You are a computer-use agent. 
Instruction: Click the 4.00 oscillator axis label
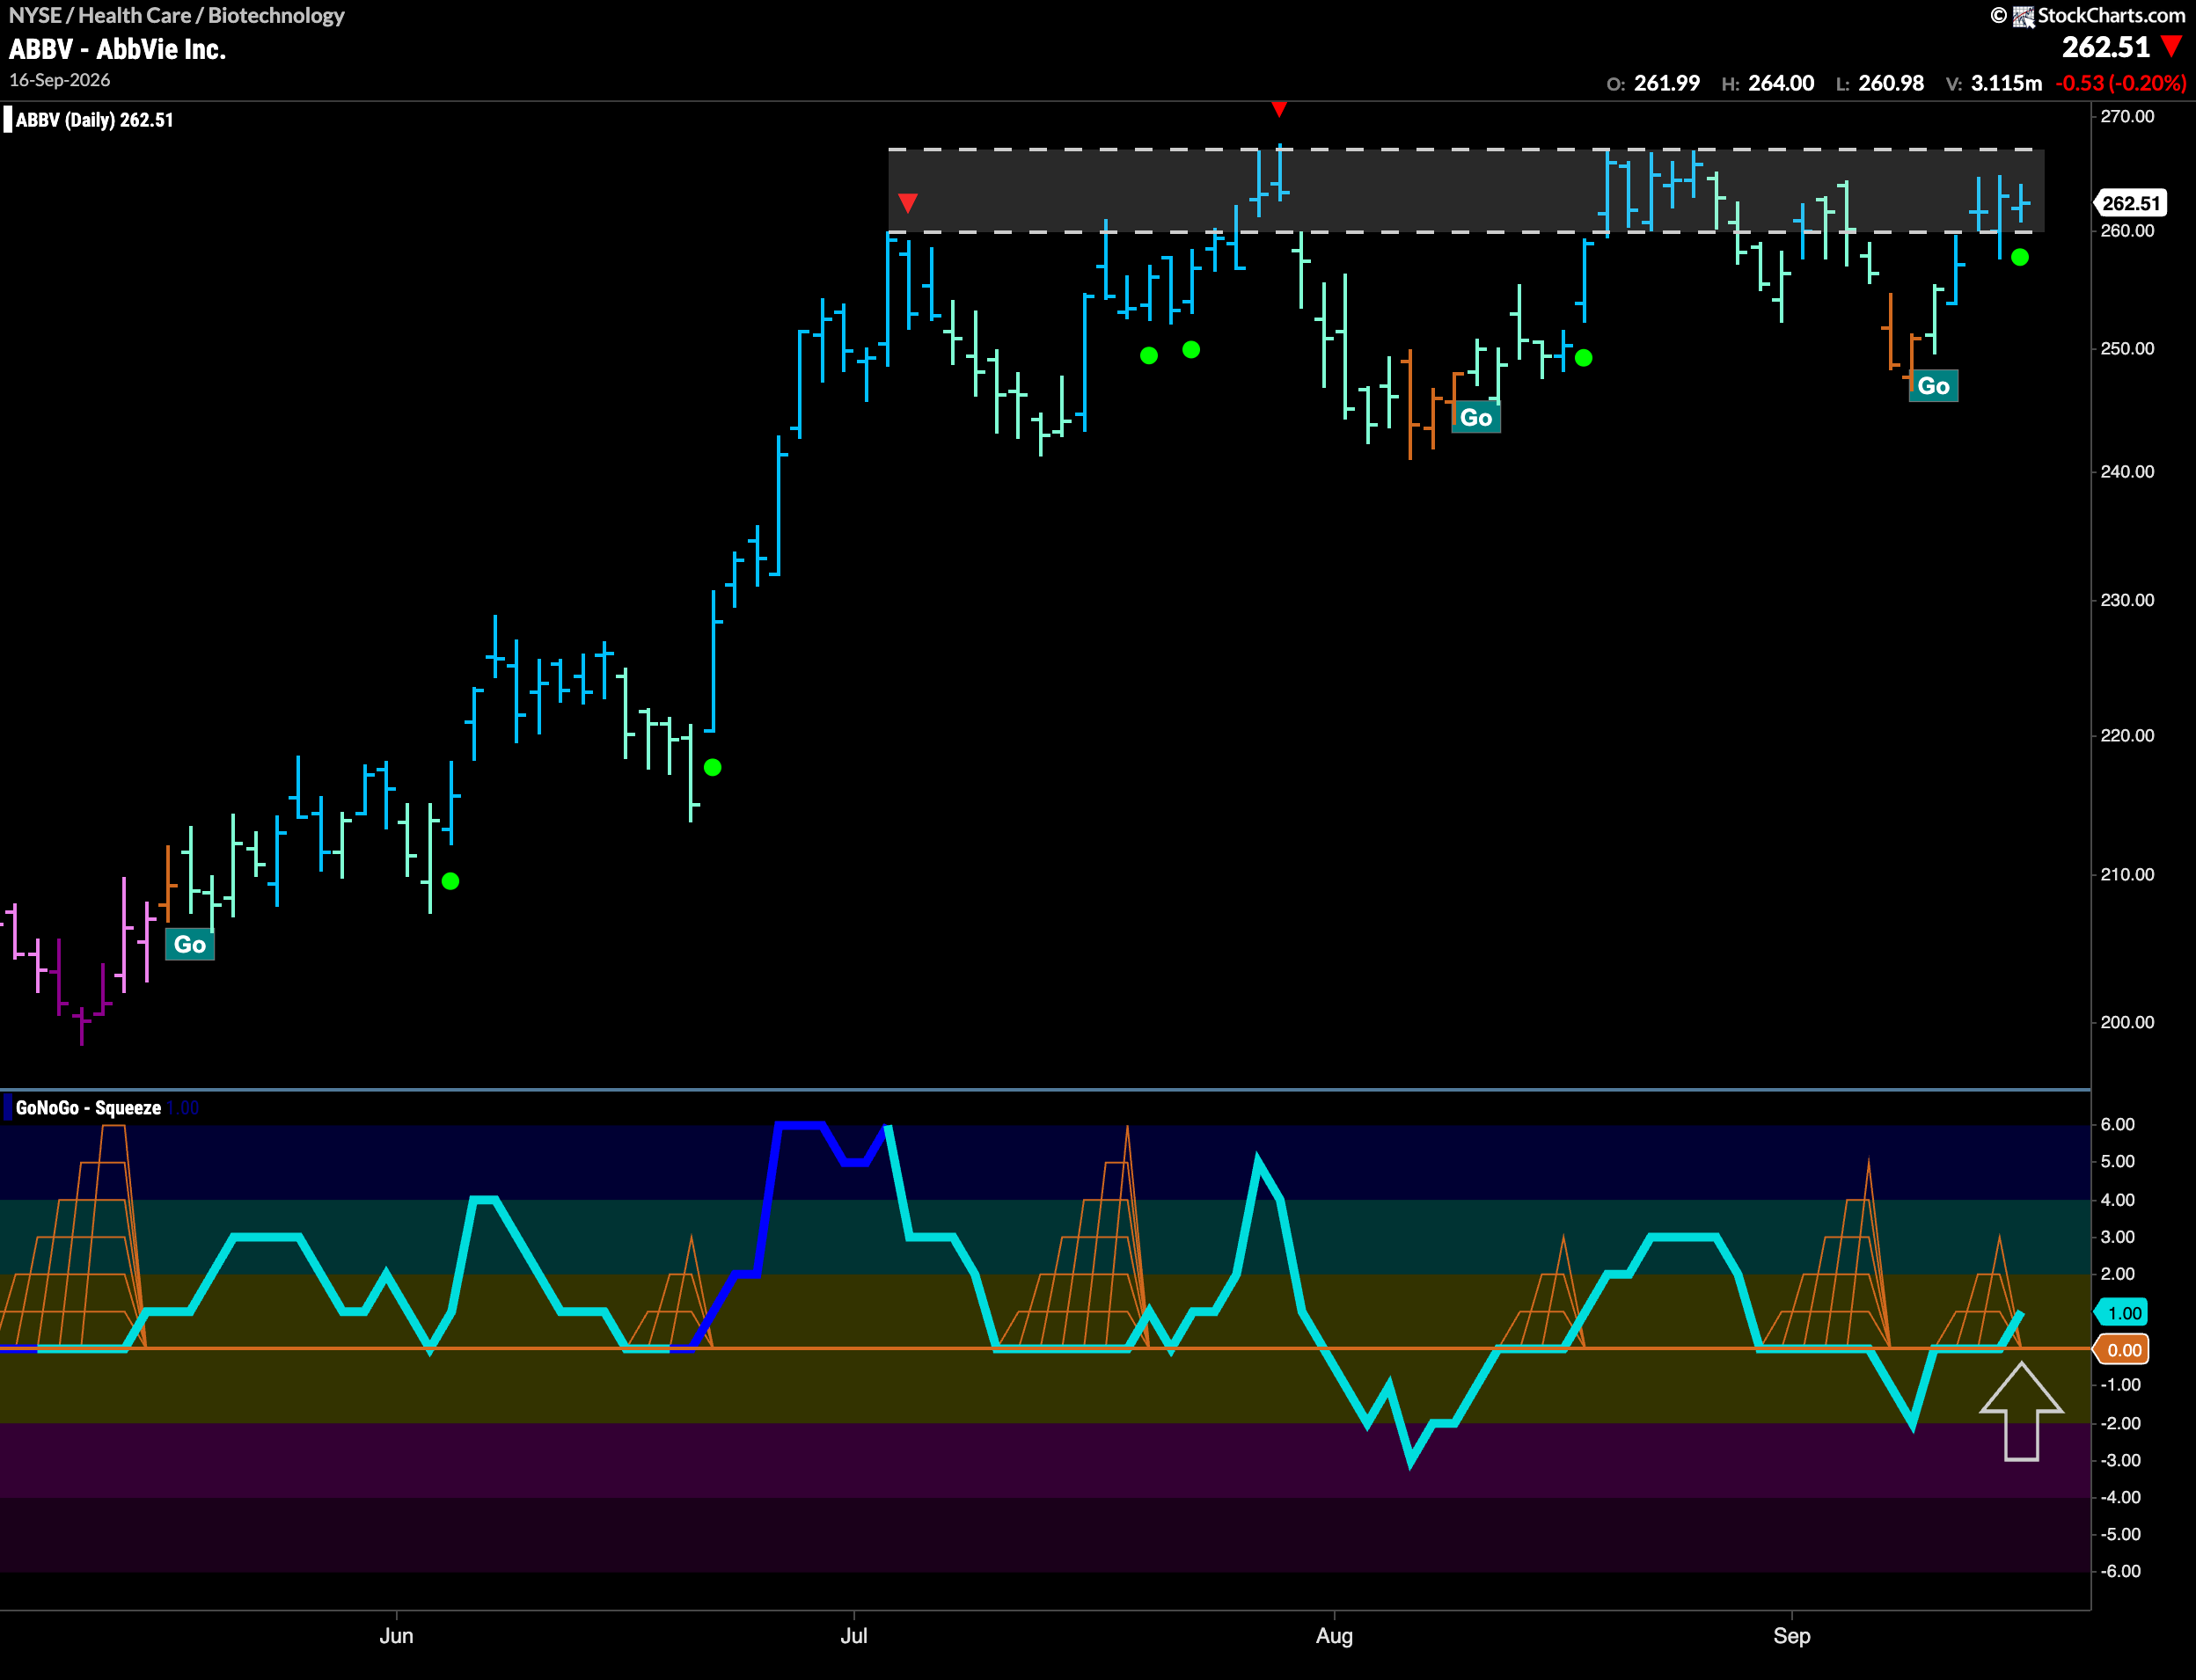tap(2118, 1200)
